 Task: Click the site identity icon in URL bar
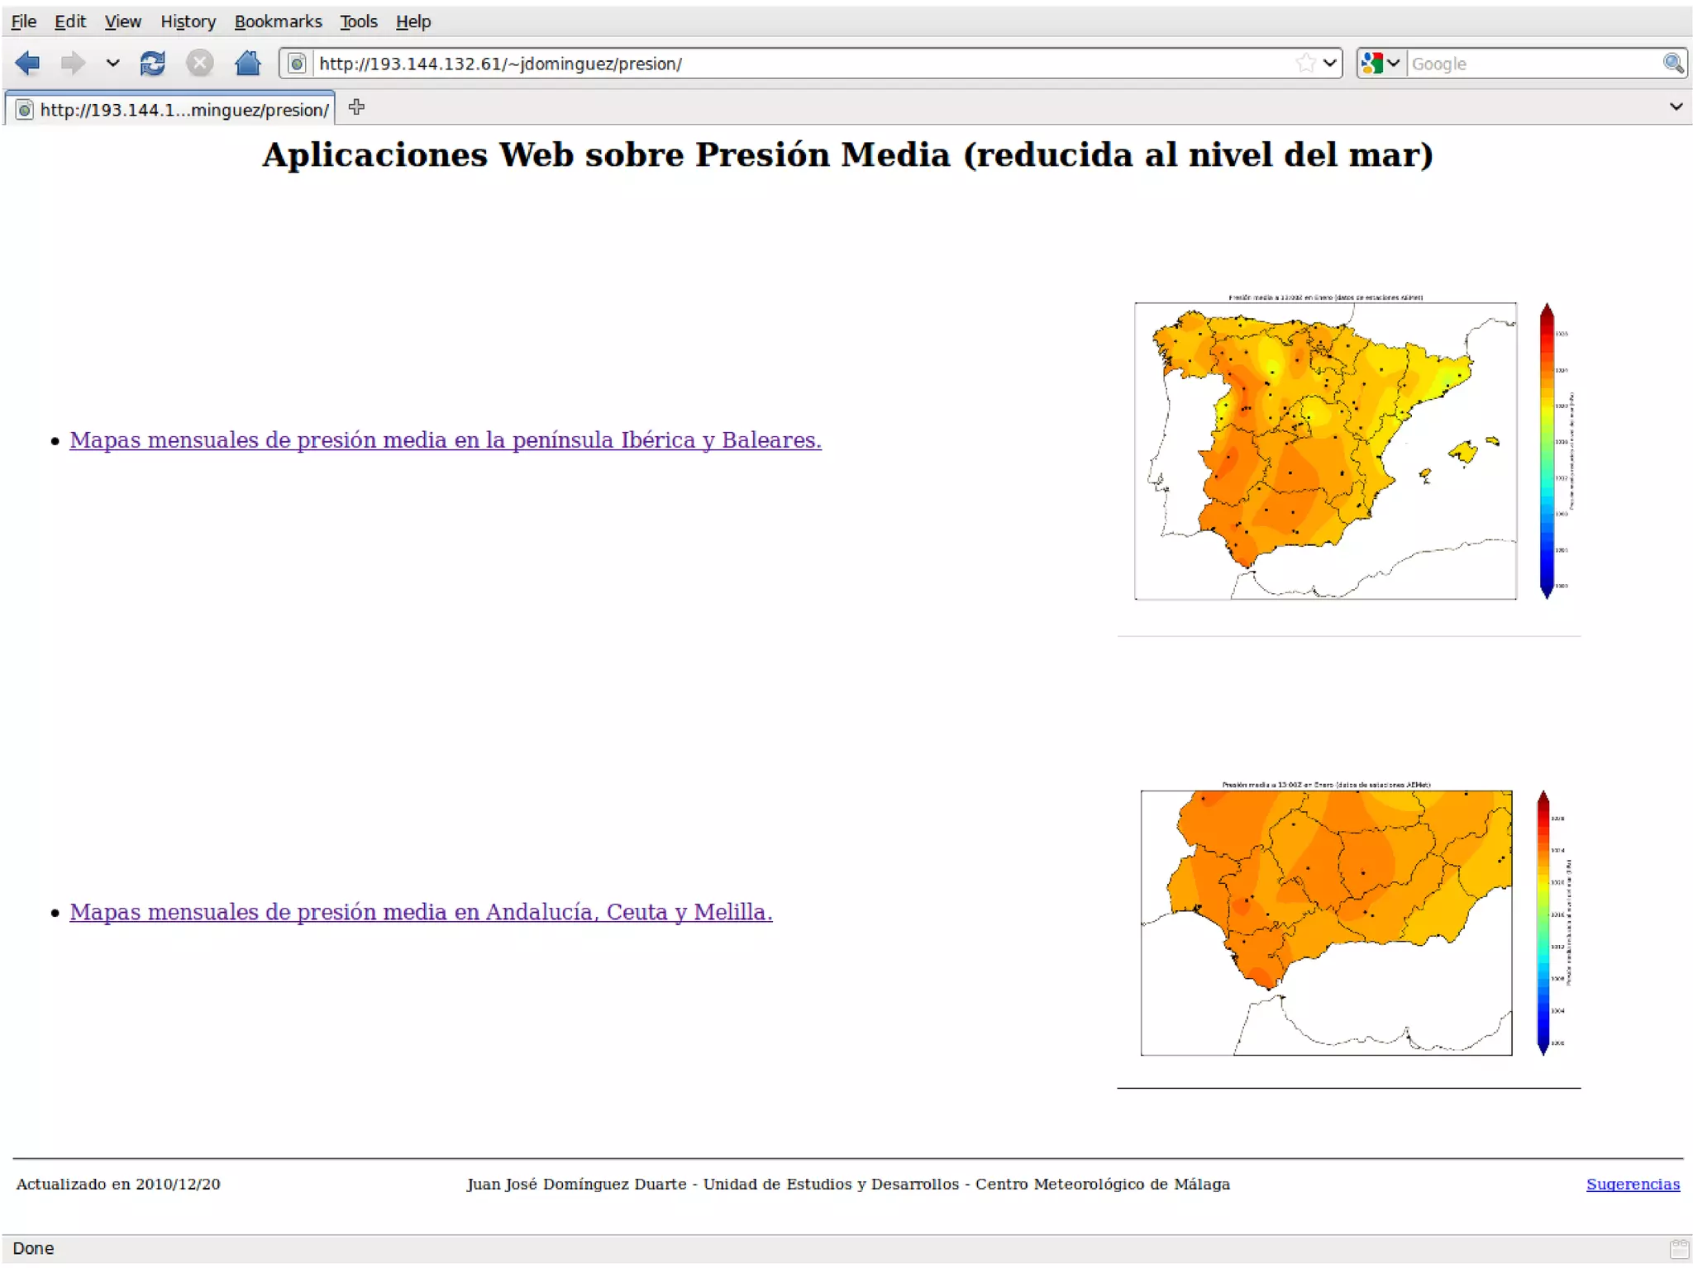click(297, 64)
